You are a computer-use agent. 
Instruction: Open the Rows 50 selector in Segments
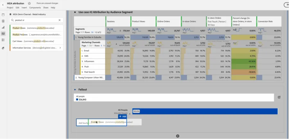pyautogui.click(x=92, y=32)
